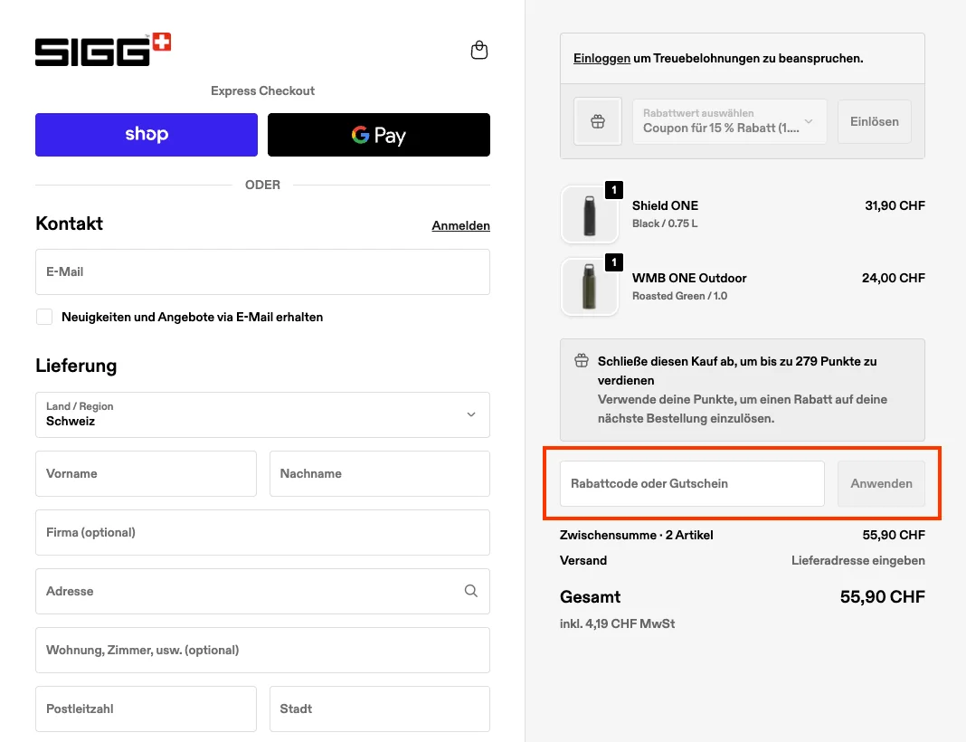Open the country chevron showing Schweiz
The height and width of the screenshot is (742, 966).
point(470,414)
